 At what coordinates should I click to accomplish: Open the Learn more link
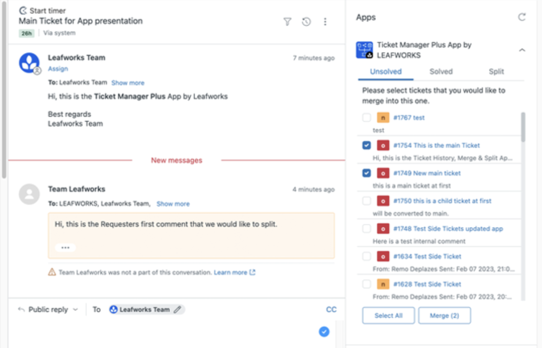(x=234, y=272)
